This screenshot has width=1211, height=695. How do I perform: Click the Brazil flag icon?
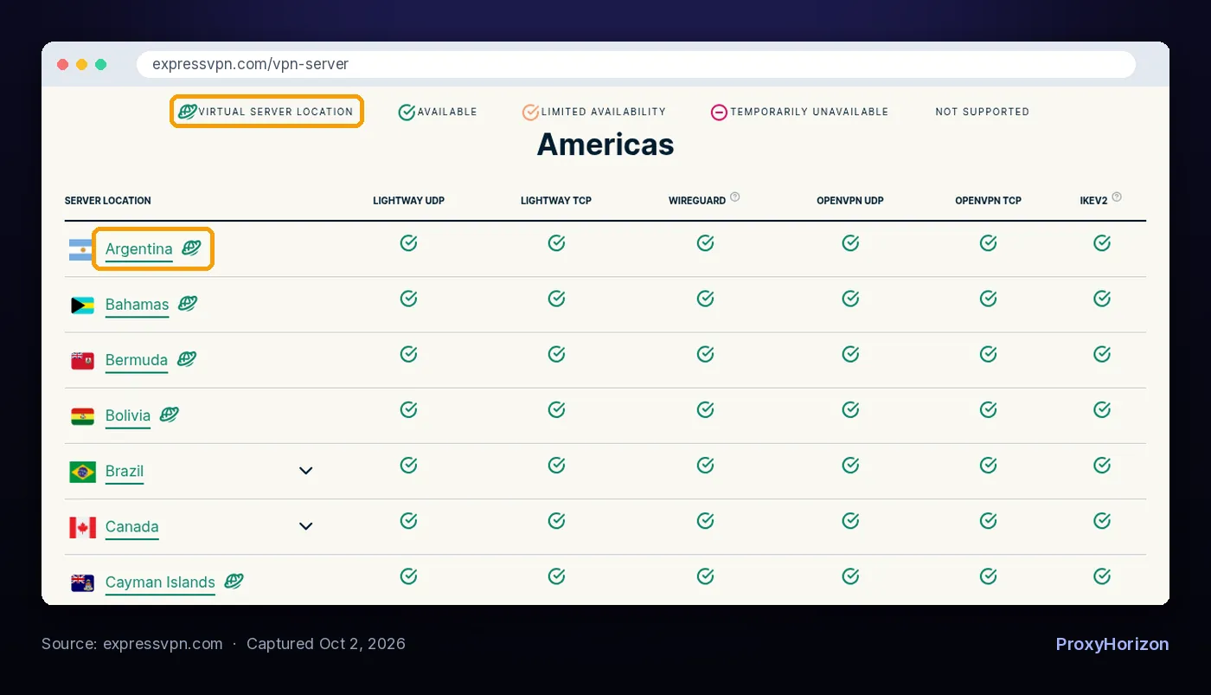(x=82, y=472)
